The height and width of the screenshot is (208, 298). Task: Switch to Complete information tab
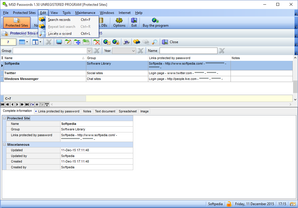pos(17,111)
